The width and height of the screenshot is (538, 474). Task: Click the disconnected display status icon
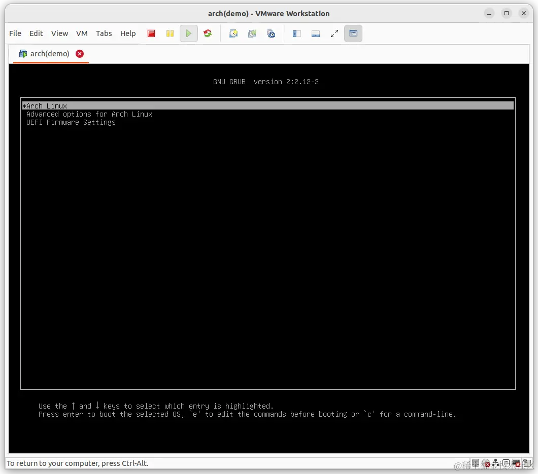click(x=516, y=463)
